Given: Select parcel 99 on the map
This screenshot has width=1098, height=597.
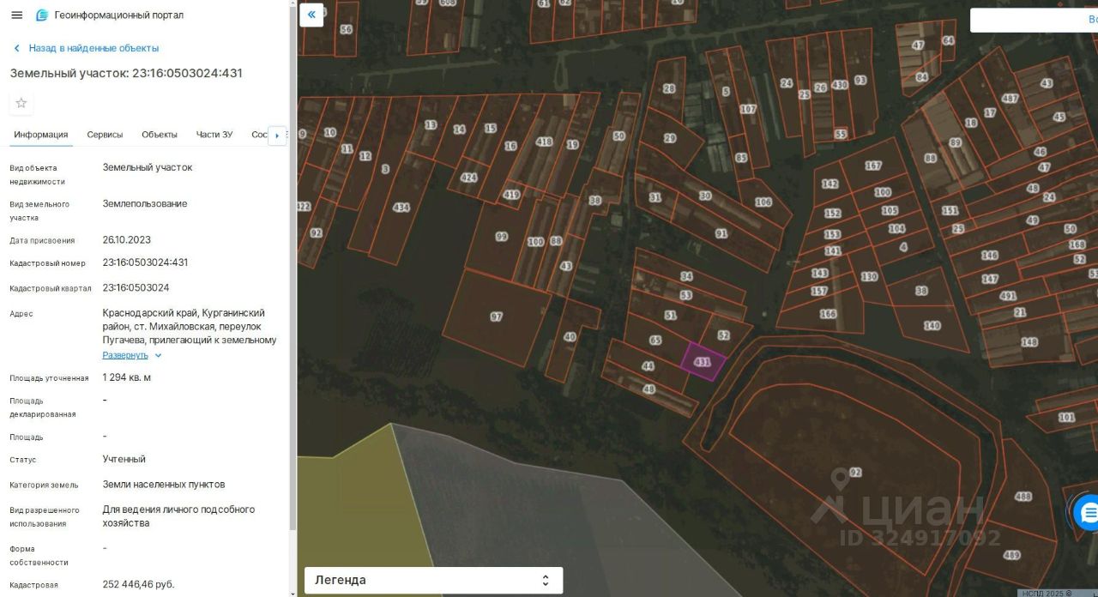Looking at the screenshot, I should (x=502, y=237).
